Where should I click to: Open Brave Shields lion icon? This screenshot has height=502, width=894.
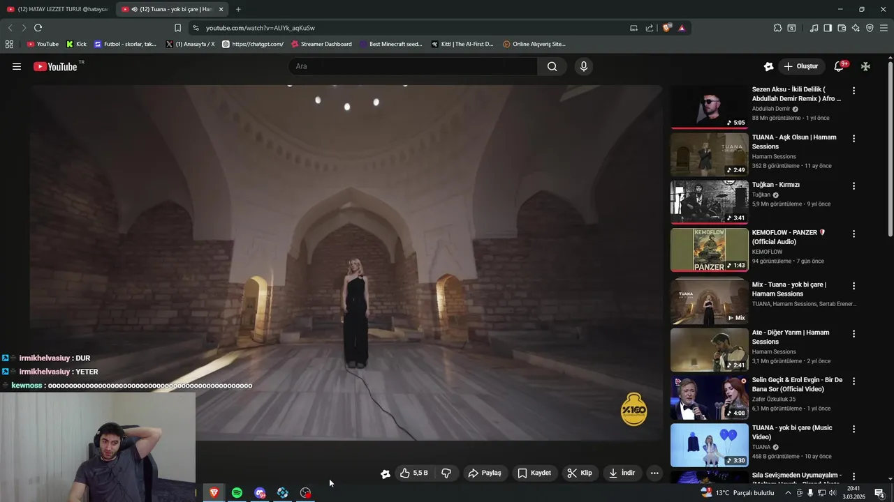coord(667,28)
